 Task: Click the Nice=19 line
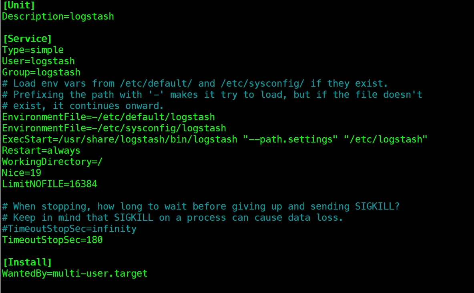(x=22, y=173)
